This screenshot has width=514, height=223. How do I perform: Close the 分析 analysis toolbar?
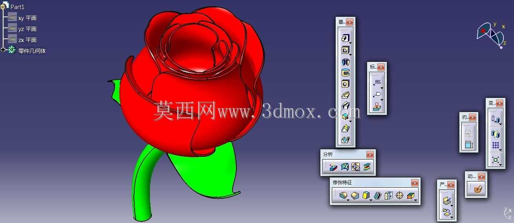click(369, 154)
